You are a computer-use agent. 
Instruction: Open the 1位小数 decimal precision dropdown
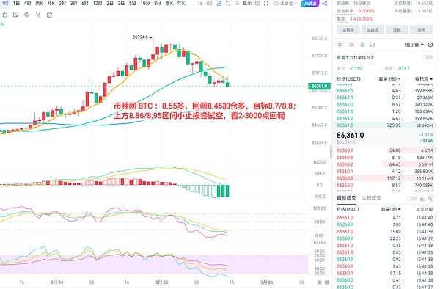coord(414,45)
